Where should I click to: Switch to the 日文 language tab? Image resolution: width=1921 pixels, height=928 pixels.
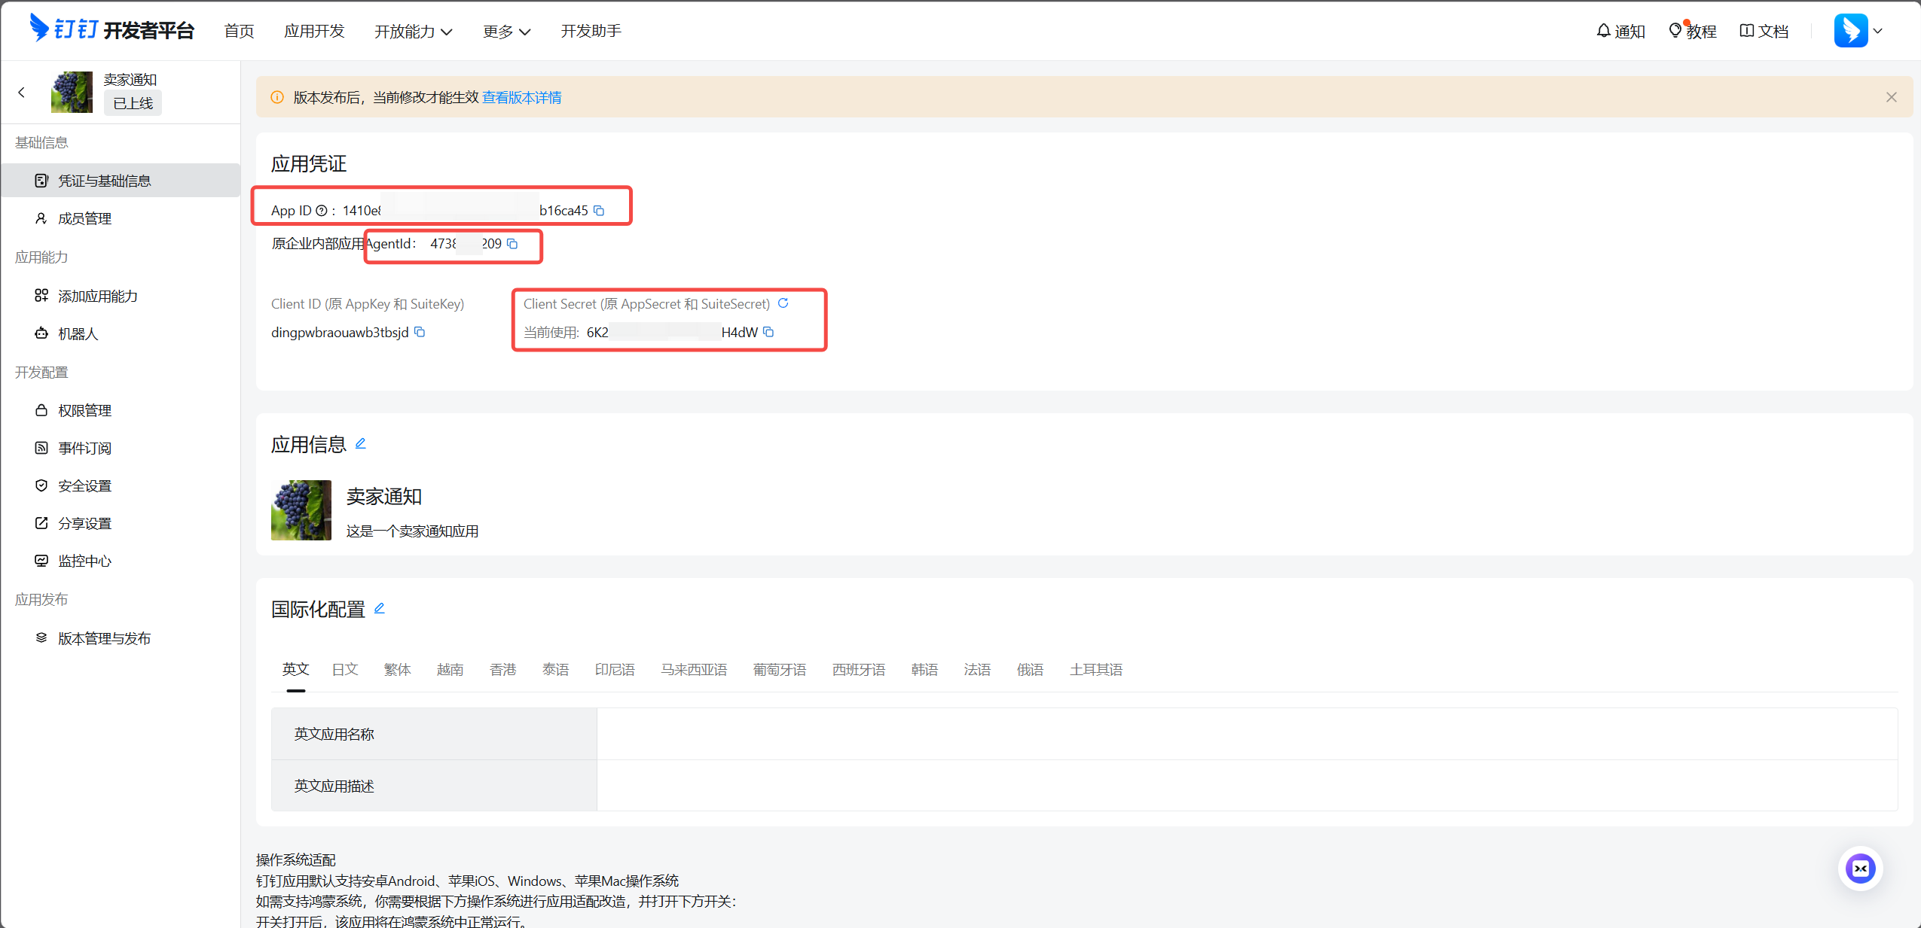[345, 669]
